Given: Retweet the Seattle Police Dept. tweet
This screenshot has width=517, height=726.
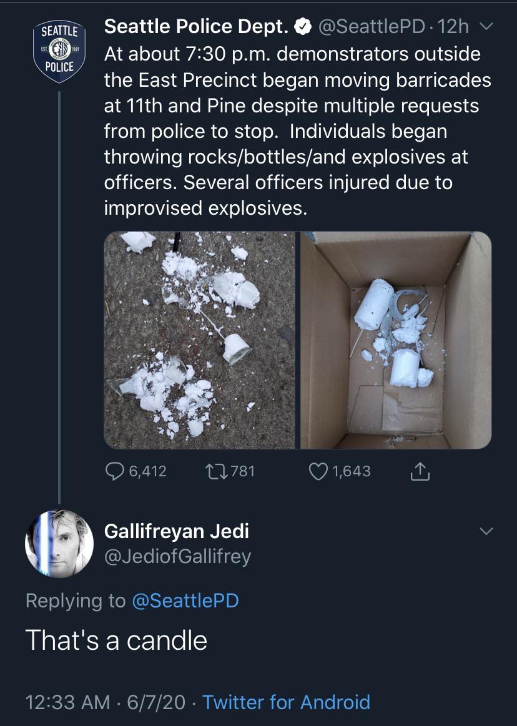Looking at the screenshot, I should [215, 471].
